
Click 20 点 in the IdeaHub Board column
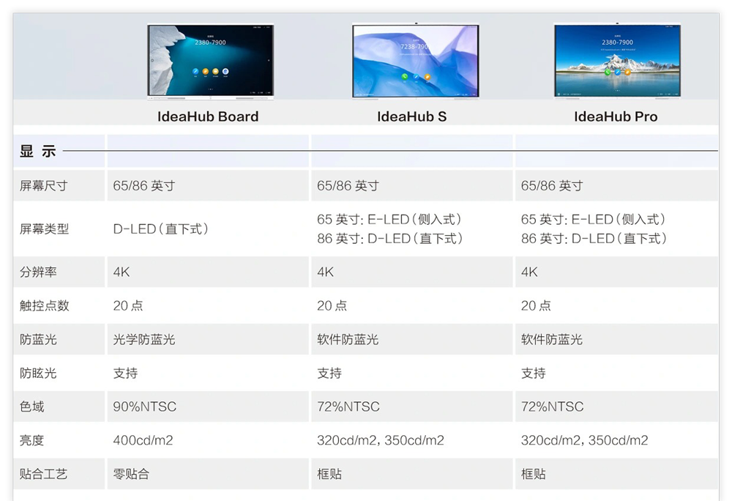point(128,305)
